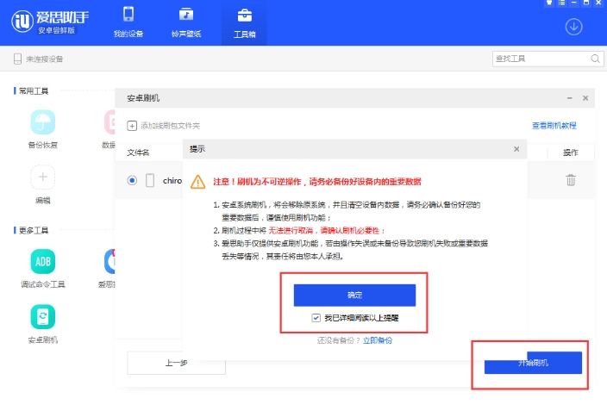Click the 编辑 plus icon
Viewport: 607px width, 417px height.
coord(43,177)
